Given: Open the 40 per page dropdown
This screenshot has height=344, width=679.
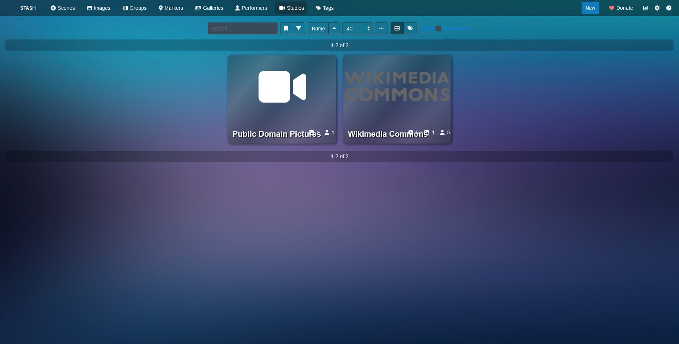Looking at the screenshot, I should (x=357, y=29).
